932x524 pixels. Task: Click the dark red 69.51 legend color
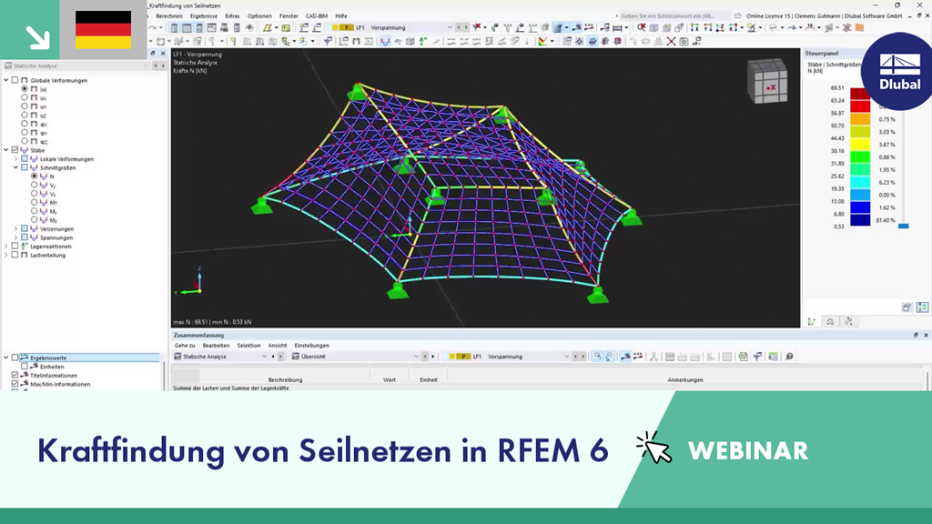860,94
